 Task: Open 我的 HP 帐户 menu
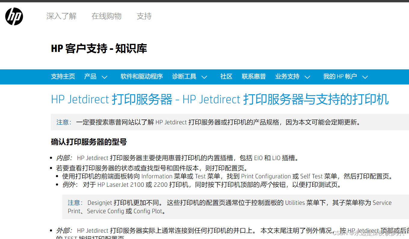340,77
